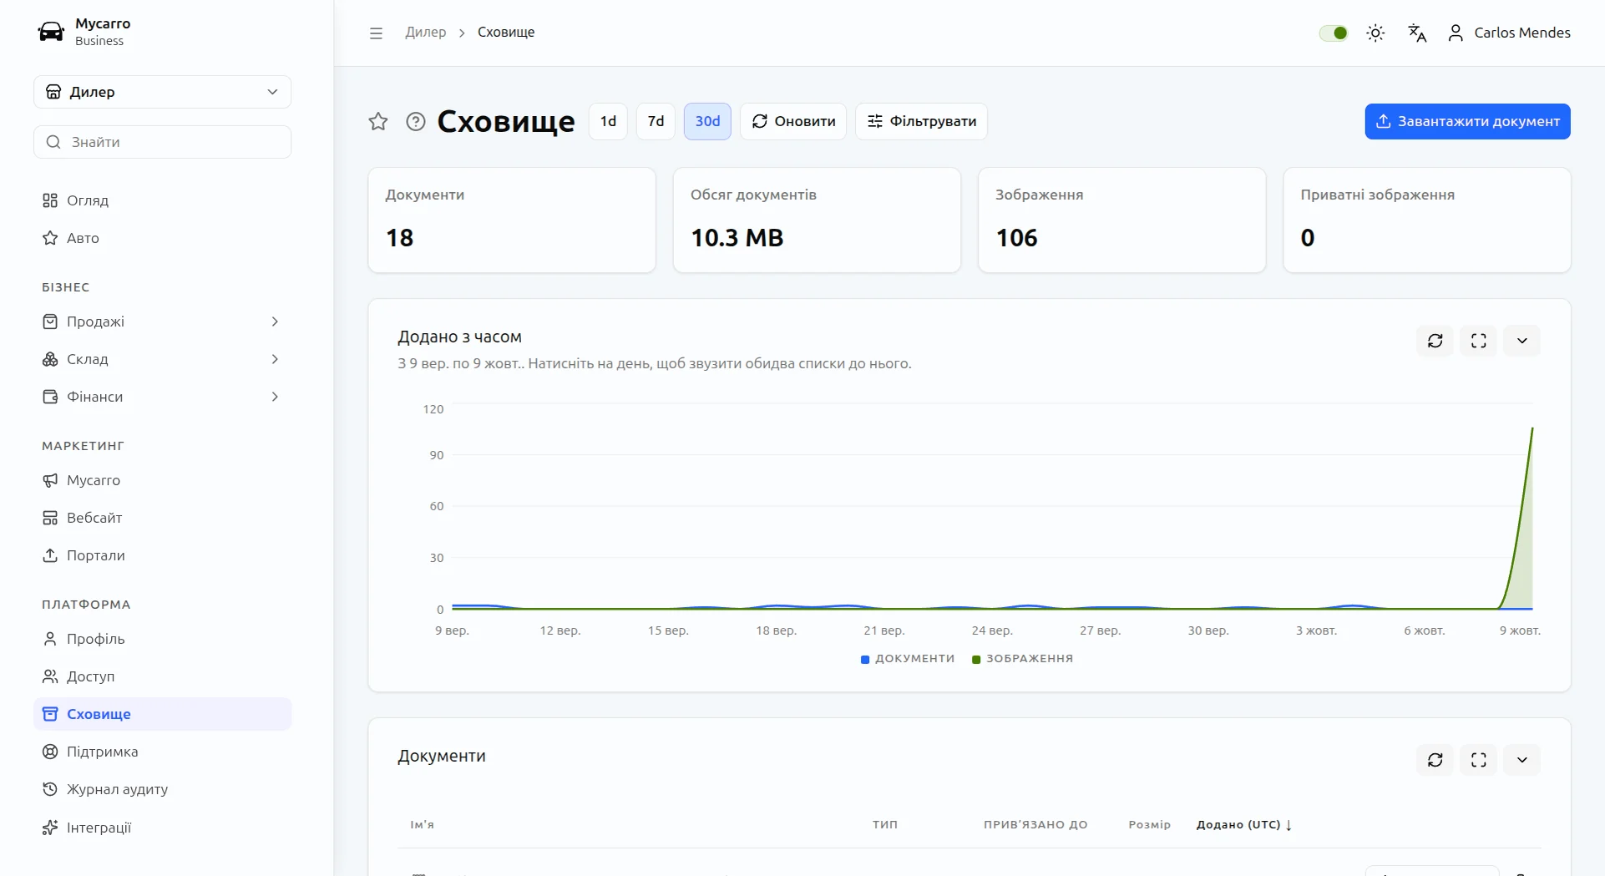This screenshot has width=1605, height=876.
Task: Open the Документи panel options chevron
Action: pos(1522,760)
